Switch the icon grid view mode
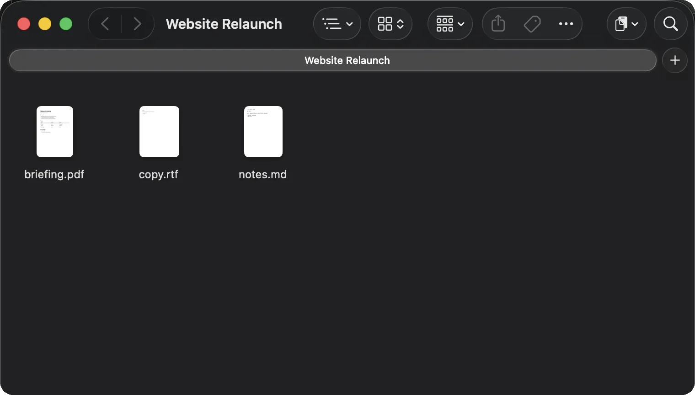This screenshot has width=695, height=395. [x=390, y=24]
